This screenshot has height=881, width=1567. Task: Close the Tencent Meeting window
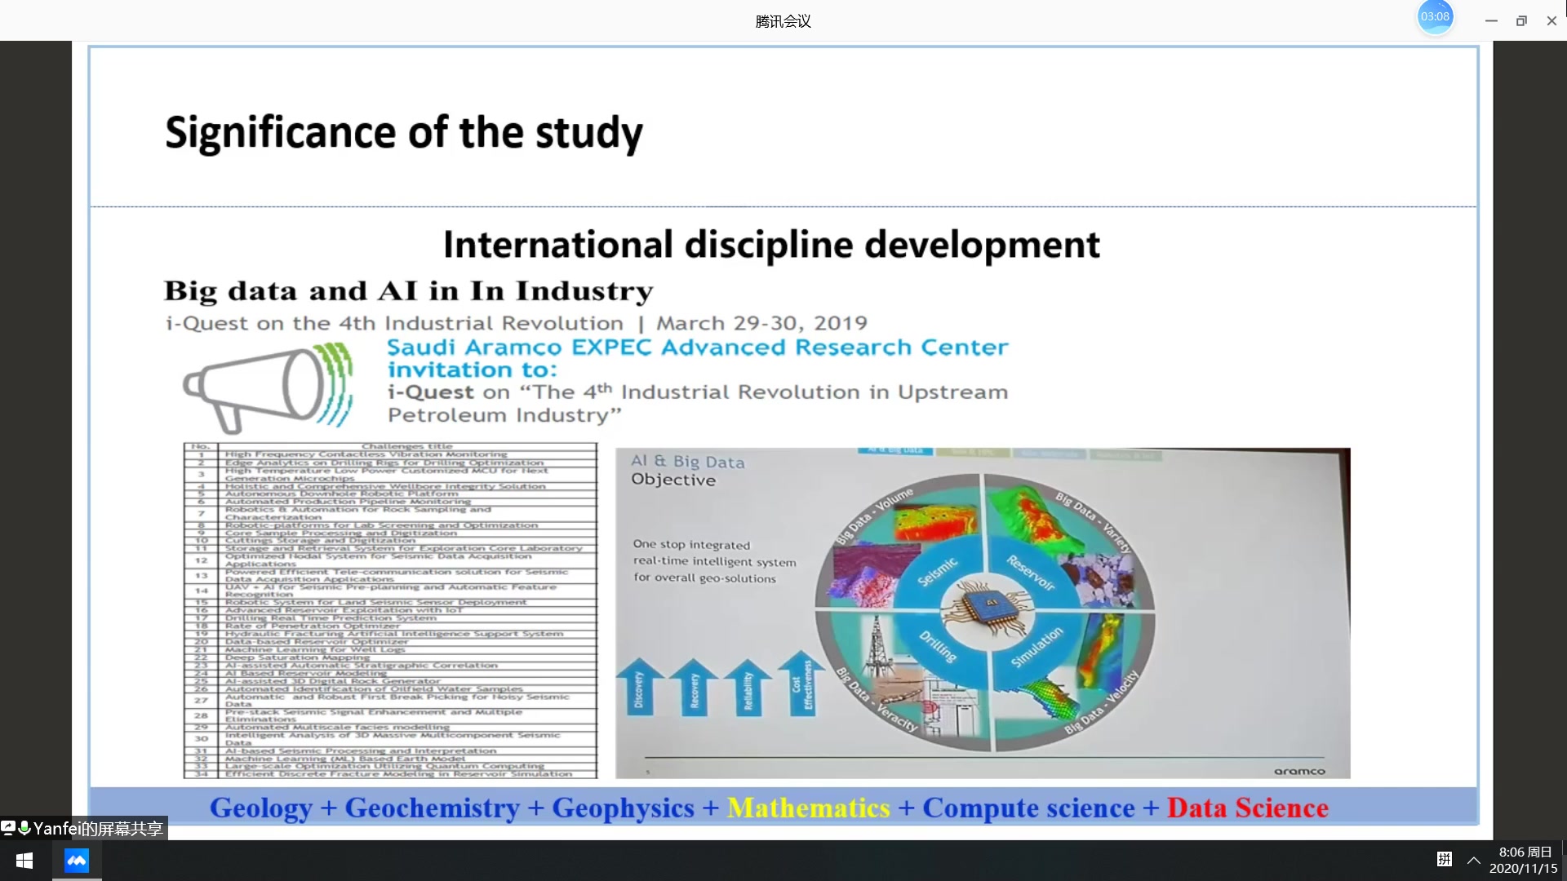(x=1551, y=21)
